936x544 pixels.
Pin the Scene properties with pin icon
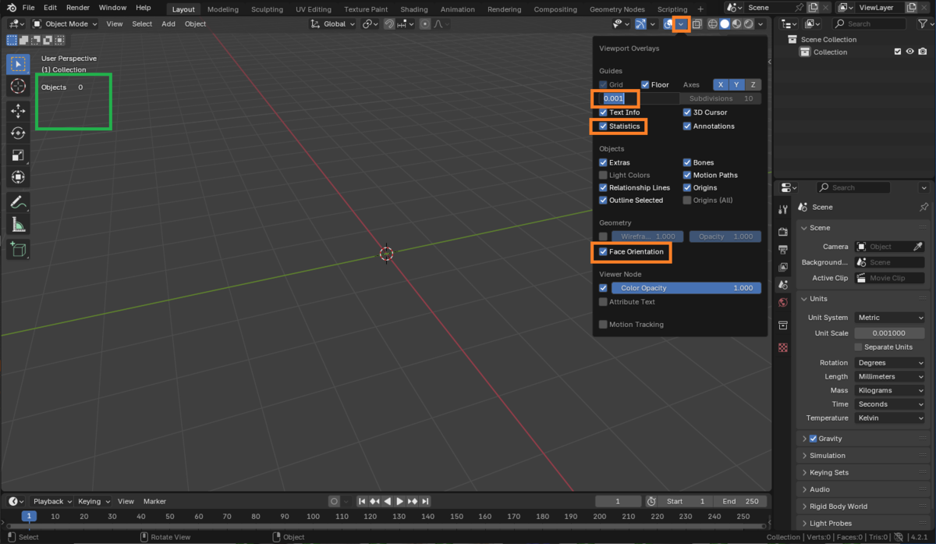point(924,207)
